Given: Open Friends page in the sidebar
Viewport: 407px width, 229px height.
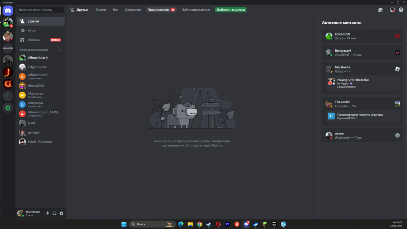Looking at the screenshot, I should 41,21.
